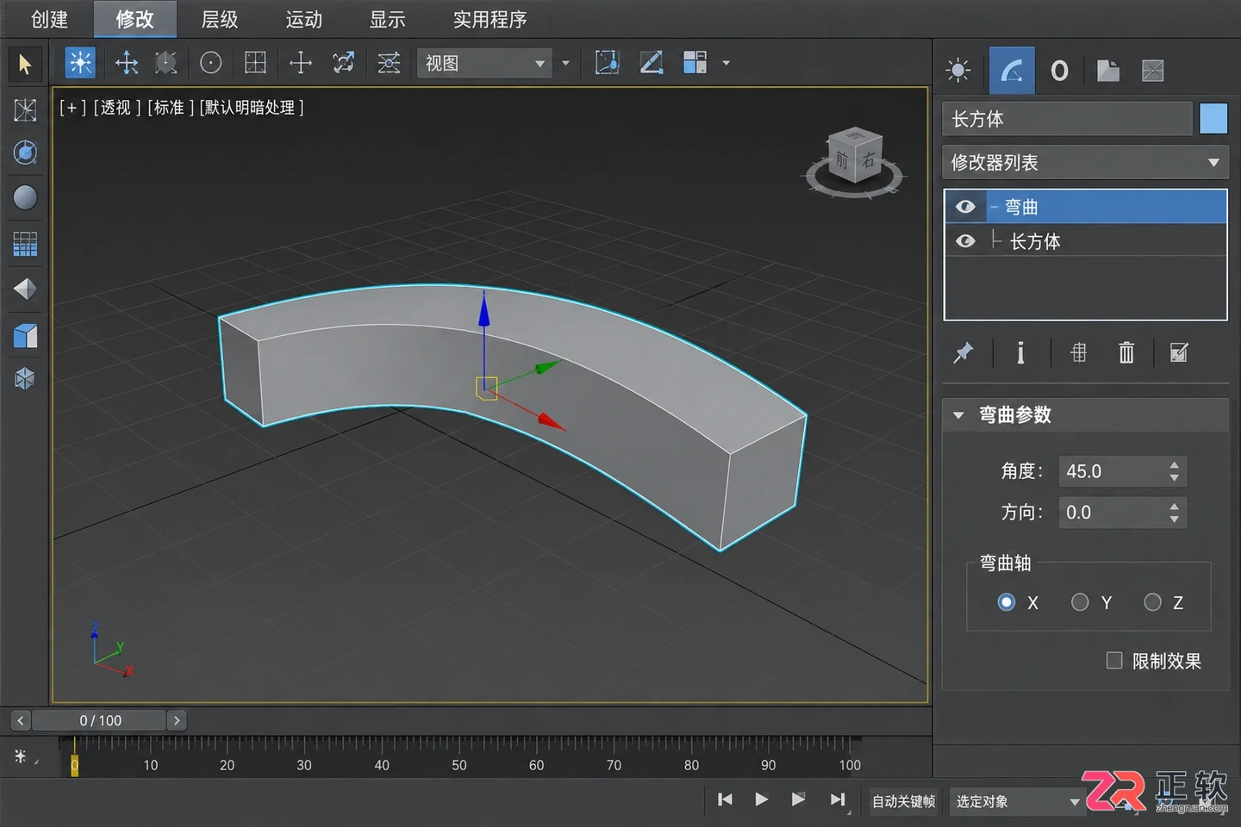
Task: Play the animation
Action: pos(761,799)
